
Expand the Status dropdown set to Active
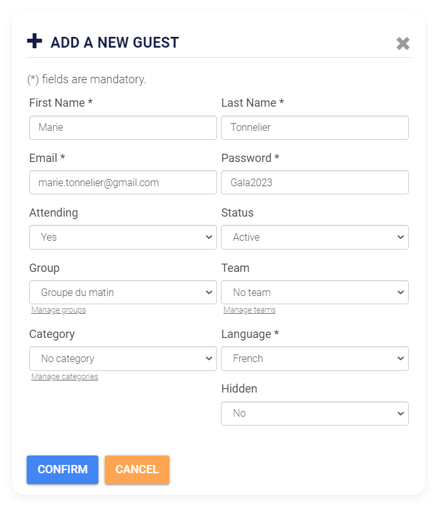pos(315,238)
